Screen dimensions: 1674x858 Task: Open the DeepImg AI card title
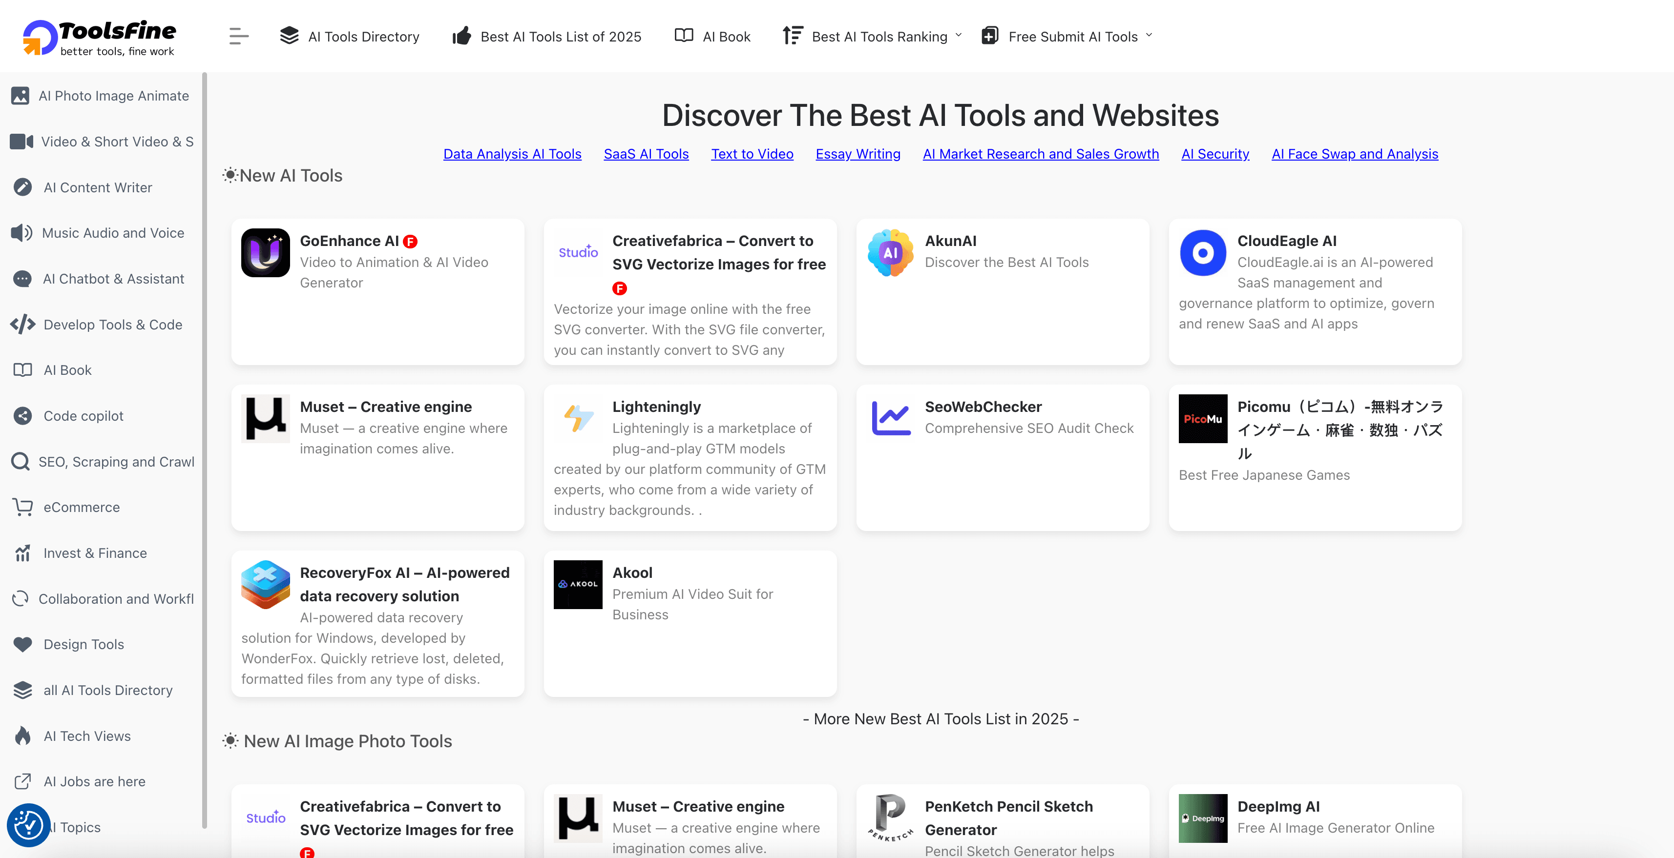[1278, 807]
